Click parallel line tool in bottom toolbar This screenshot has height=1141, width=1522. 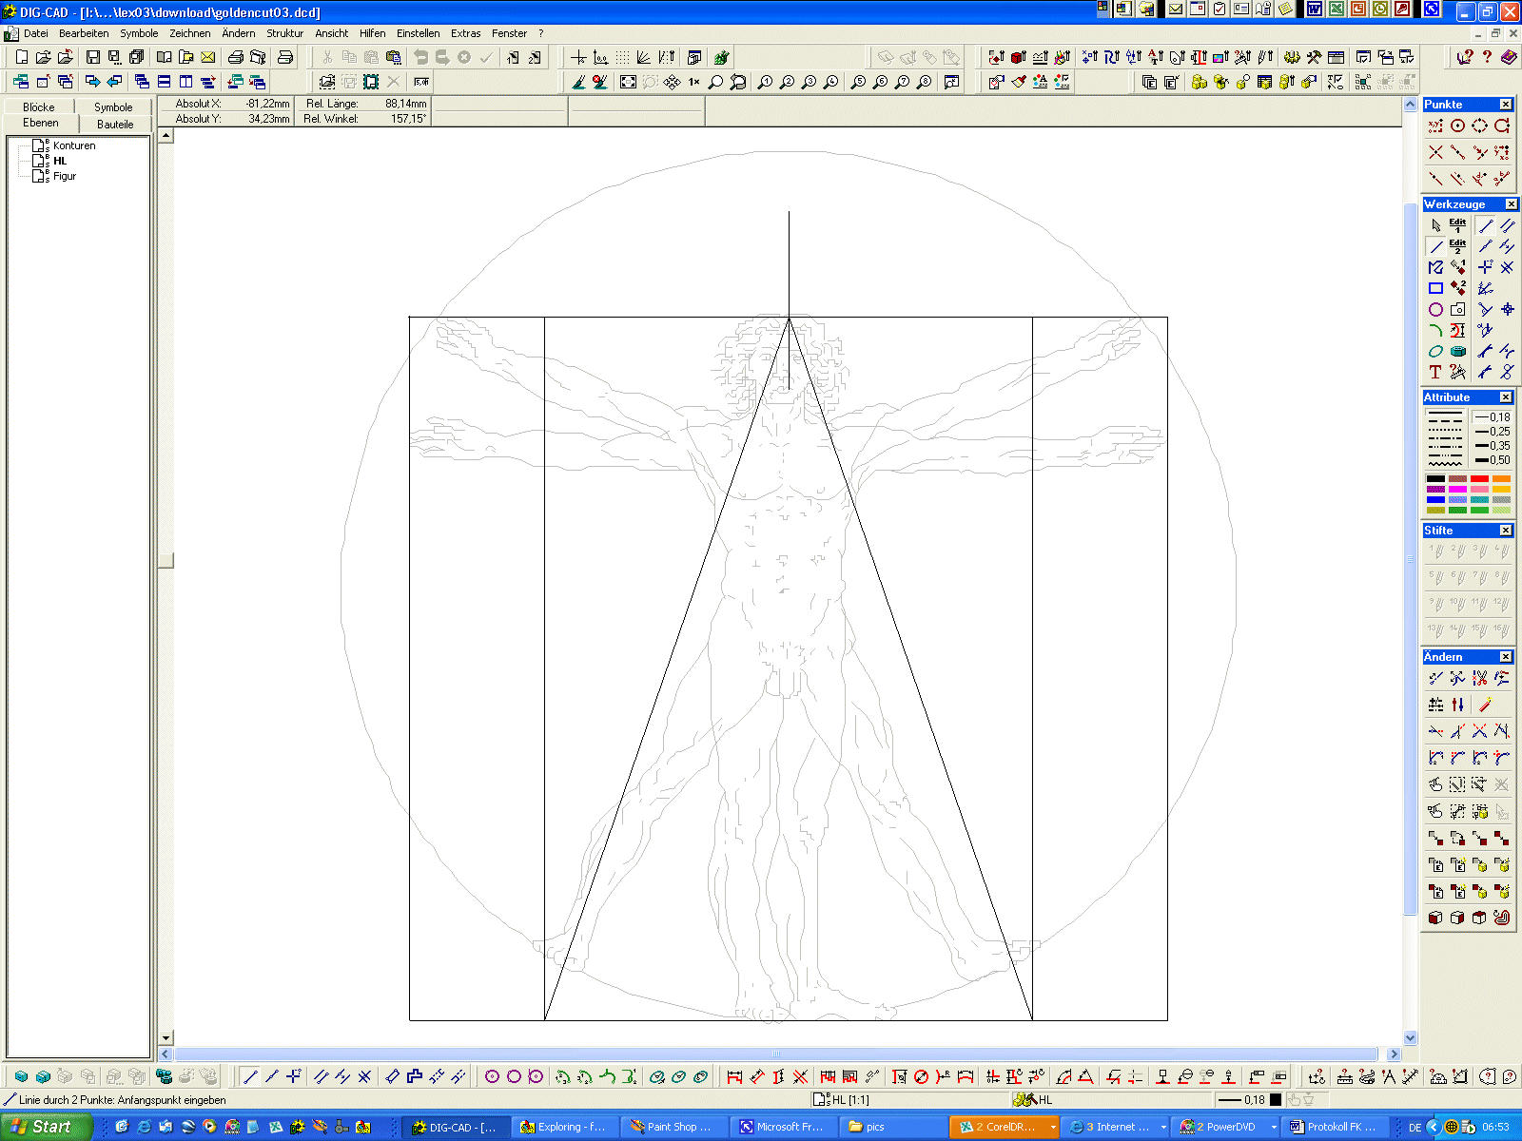pos(322,1076)
